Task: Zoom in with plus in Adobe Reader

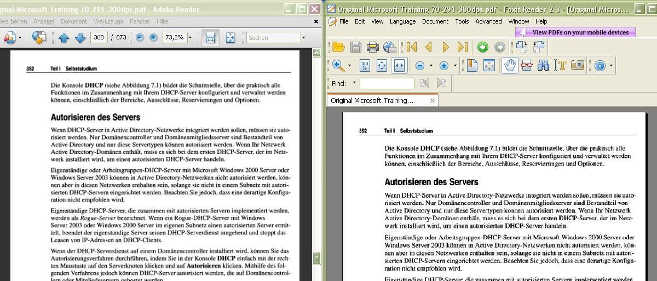Action: 153,37
